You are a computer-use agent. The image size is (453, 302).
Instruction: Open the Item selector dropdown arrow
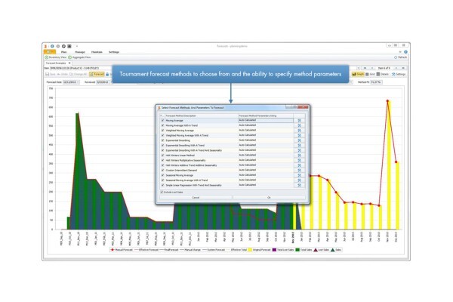click(x=358, y=68)
